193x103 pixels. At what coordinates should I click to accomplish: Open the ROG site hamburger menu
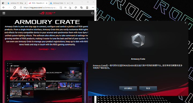[x=4, y=13]
